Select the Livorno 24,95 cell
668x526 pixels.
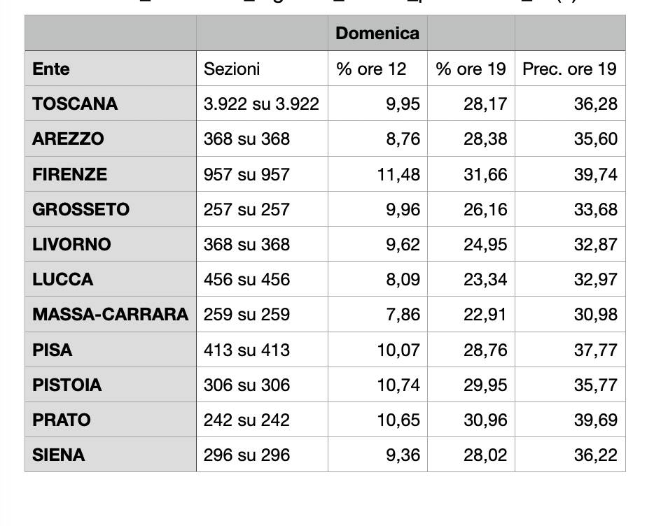485,244
